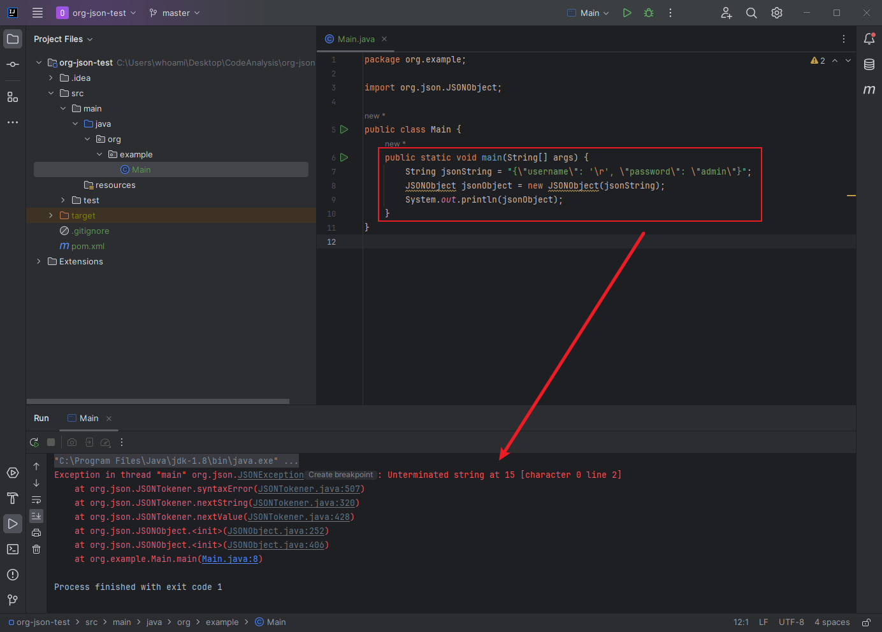This screenshot has height=632, width=882.
Task: Stop the running process
Action: [51, 442]
